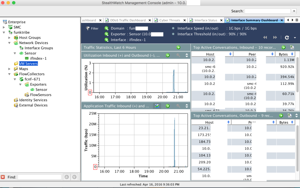Click the Filter funnel icon
This screenshot has height=188, width=300.
87,29
